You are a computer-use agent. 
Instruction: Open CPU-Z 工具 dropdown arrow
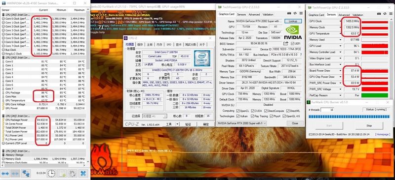[x=177, y=124]
